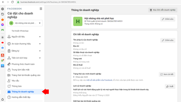Click Xóa vĩnh viễn doanh nghiệp button
This screenshot has height=102, width=181.
click(x=163, y=10)
